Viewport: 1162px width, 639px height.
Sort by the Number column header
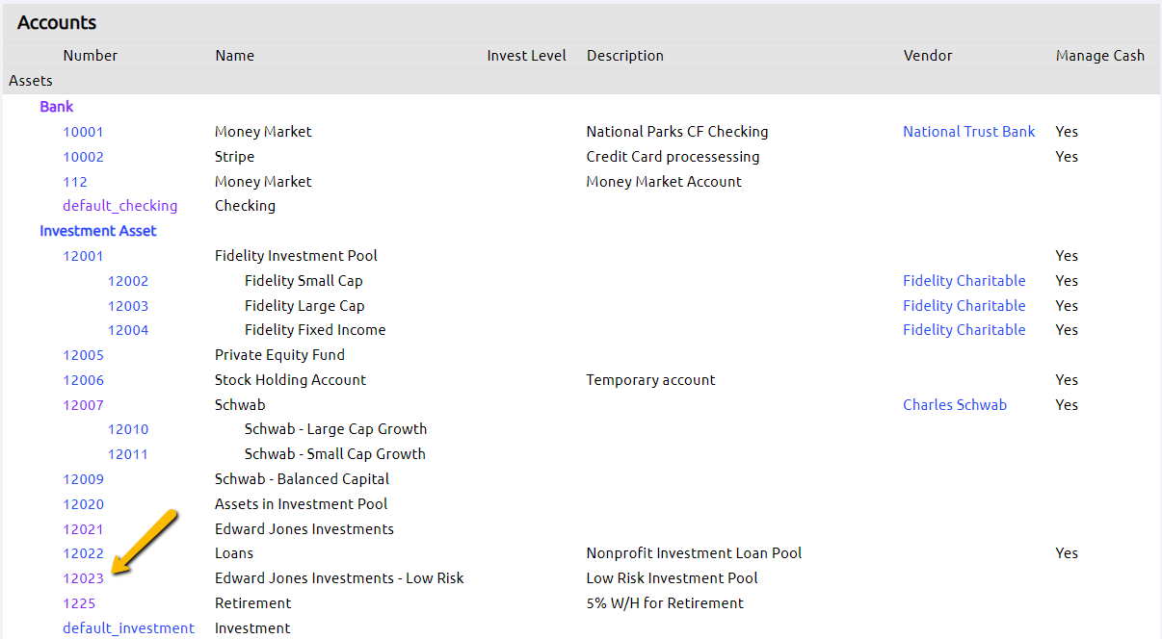tap(90, 55)
